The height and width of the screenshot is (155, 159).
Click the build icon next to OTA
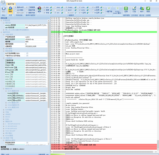click(x=62, y=13)
